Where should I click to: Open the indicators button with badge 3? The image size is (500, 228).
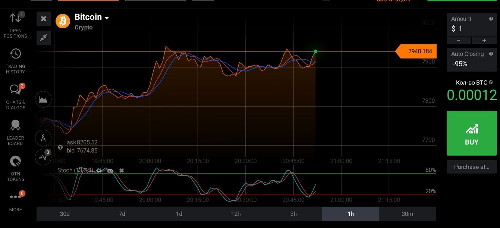pyautogui.click(x=43, y=157)
